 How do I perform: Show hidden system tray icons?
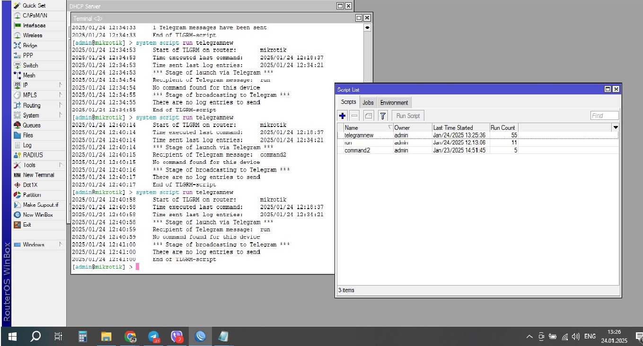(x=530, y=337)
